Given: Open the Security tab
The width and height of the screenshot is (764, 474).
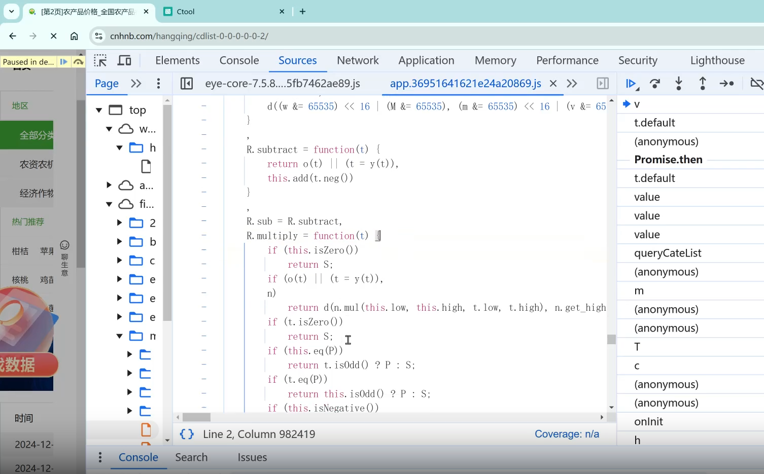Looking at the screenshot, I should coord(638,60).
